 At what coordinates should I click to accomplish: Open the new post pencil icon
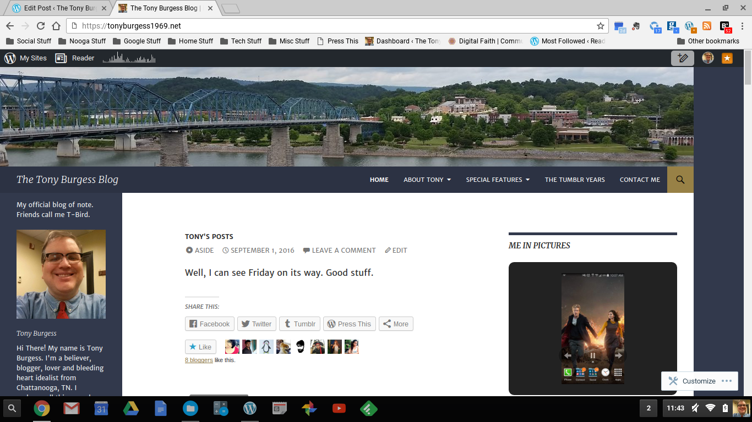pos(683,58)
